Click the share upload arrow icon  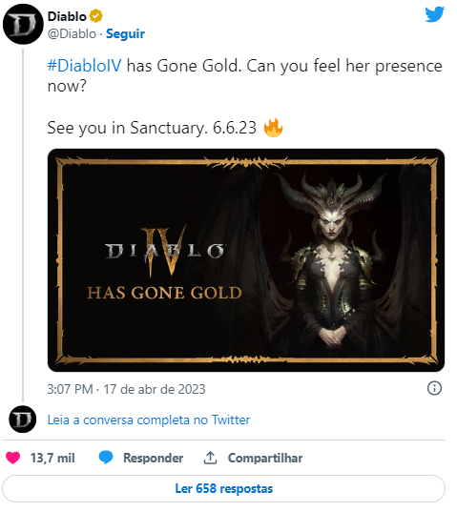pos(210,458)
